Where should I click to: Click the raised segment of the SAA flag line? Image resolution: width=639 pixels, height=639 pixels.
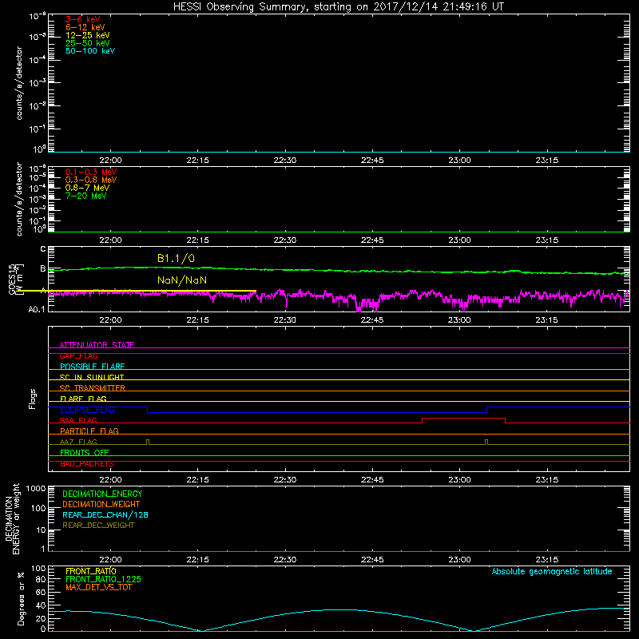pos(464,419)
